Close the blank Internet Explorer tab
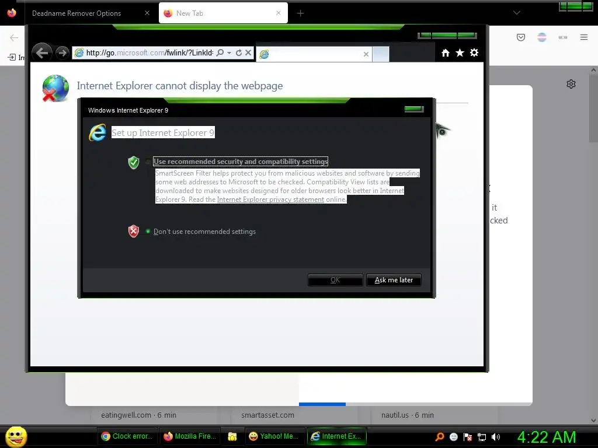Image resolution: width=598 pixels, height=448 pixels. (366, 54)
